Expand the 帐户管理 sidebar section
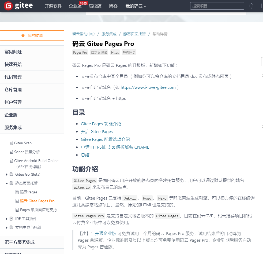 pyautogui.click(x=32, y=102)
